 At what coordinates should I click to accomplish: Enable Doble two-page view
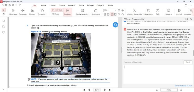[56, 14]
